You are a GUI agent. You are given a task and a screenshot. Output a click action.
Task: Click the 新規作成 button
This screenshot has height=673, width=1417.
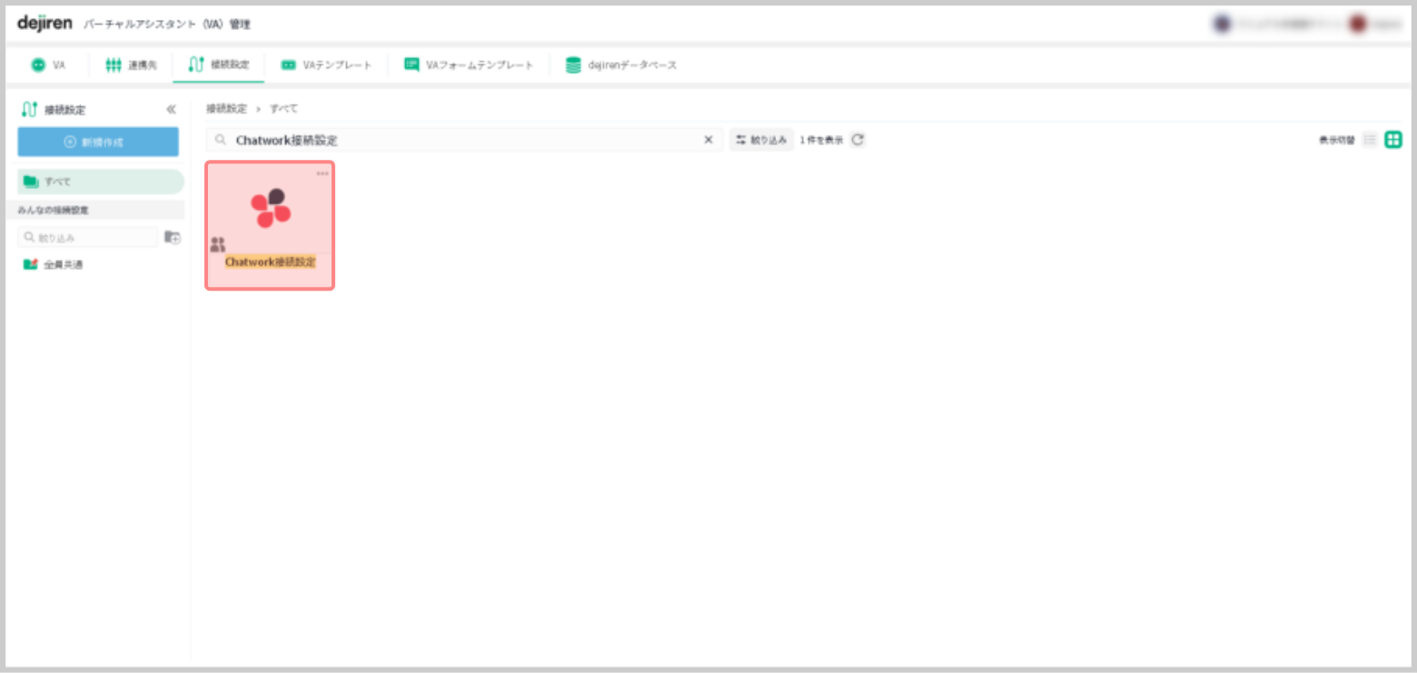98,142
